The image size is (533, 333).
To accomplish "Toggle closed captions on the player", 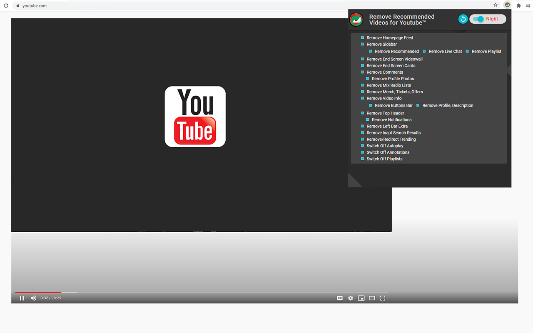I will 340,298.
